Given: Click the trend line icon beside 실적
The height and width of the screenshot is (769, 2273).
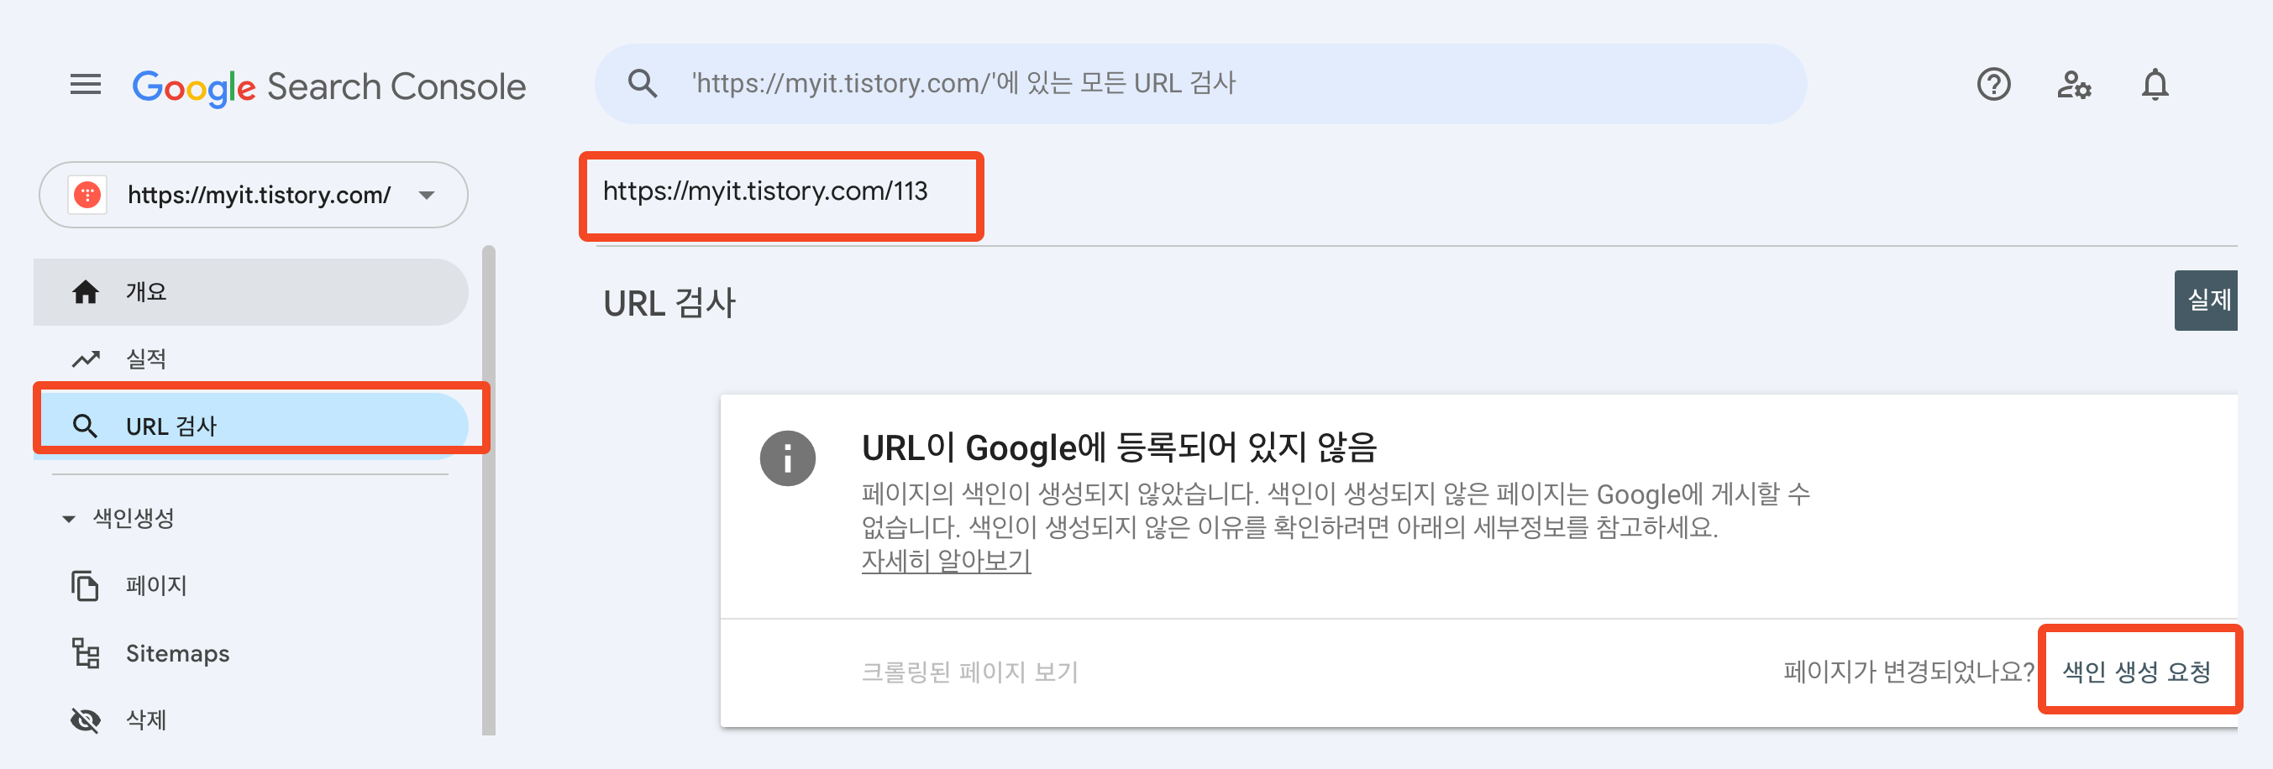Looking at the screenshot, I should (x=86, y=359).
